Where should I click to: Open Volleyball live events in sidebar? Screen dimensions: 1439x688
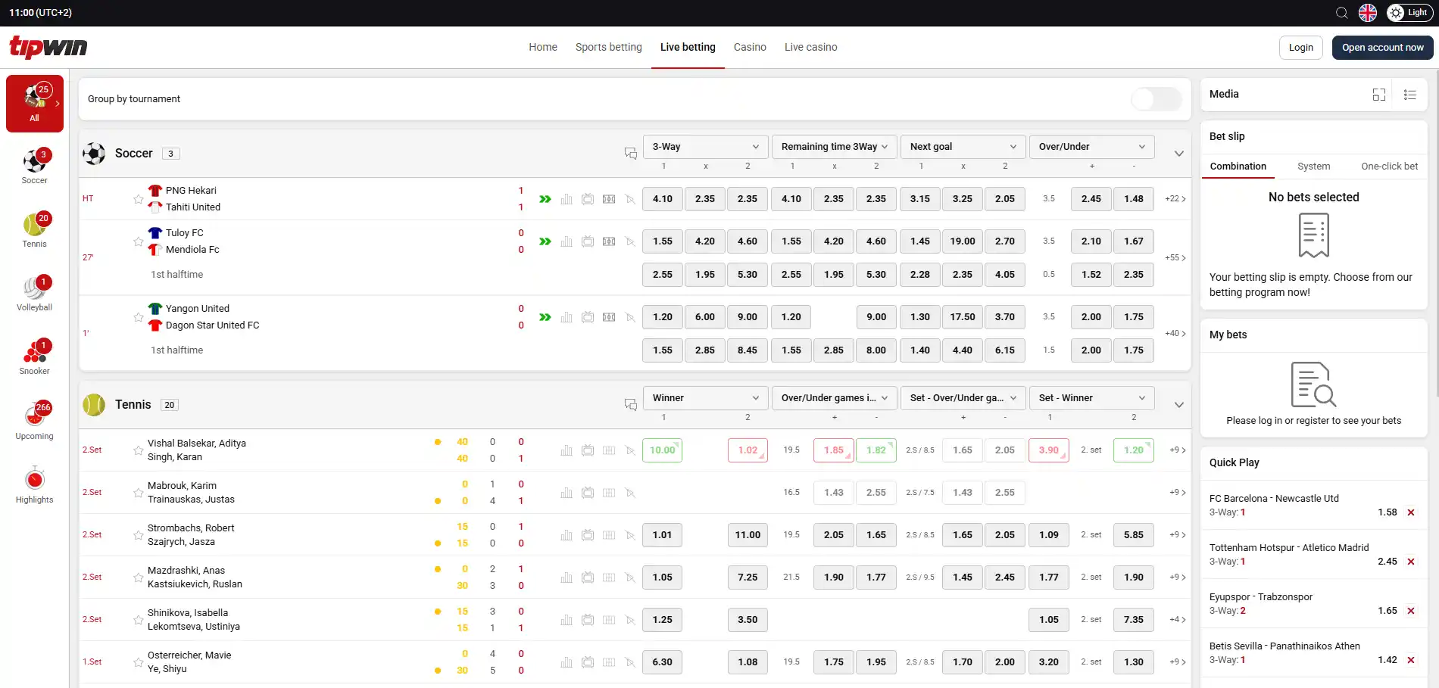coord(34,294)
